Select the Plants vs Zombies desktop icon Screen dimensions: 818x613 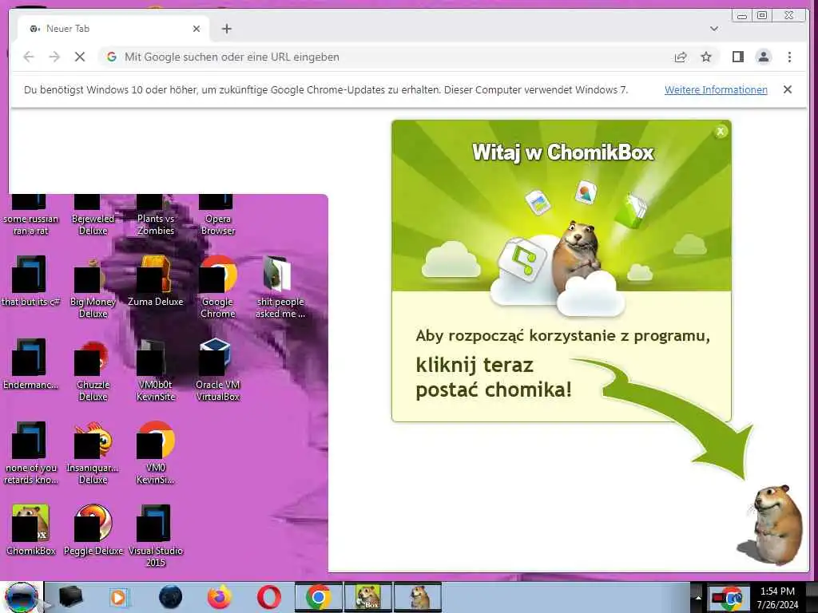(156, 215)
